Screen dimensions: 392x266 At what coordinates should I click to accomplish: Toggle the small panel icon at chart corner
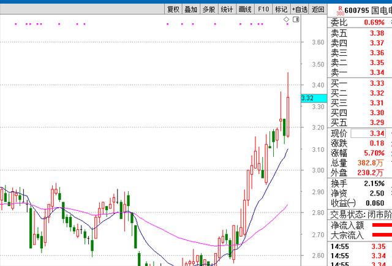pyautogui.click(x=295, y=20)
